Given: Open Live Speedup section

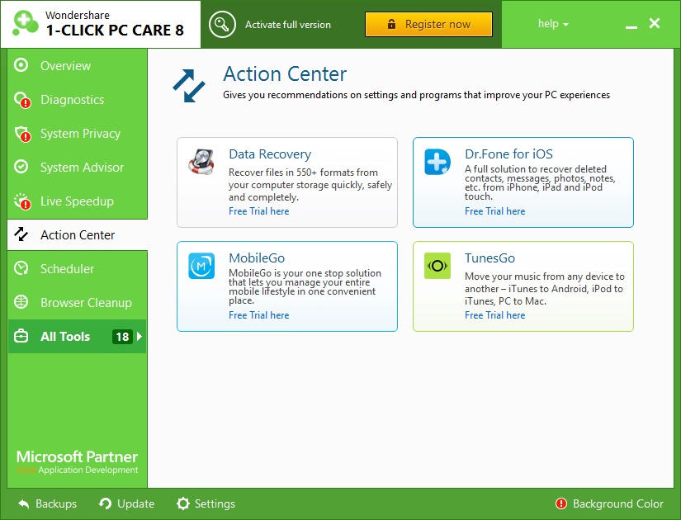Looking at the screenshot, I should 77,201.
